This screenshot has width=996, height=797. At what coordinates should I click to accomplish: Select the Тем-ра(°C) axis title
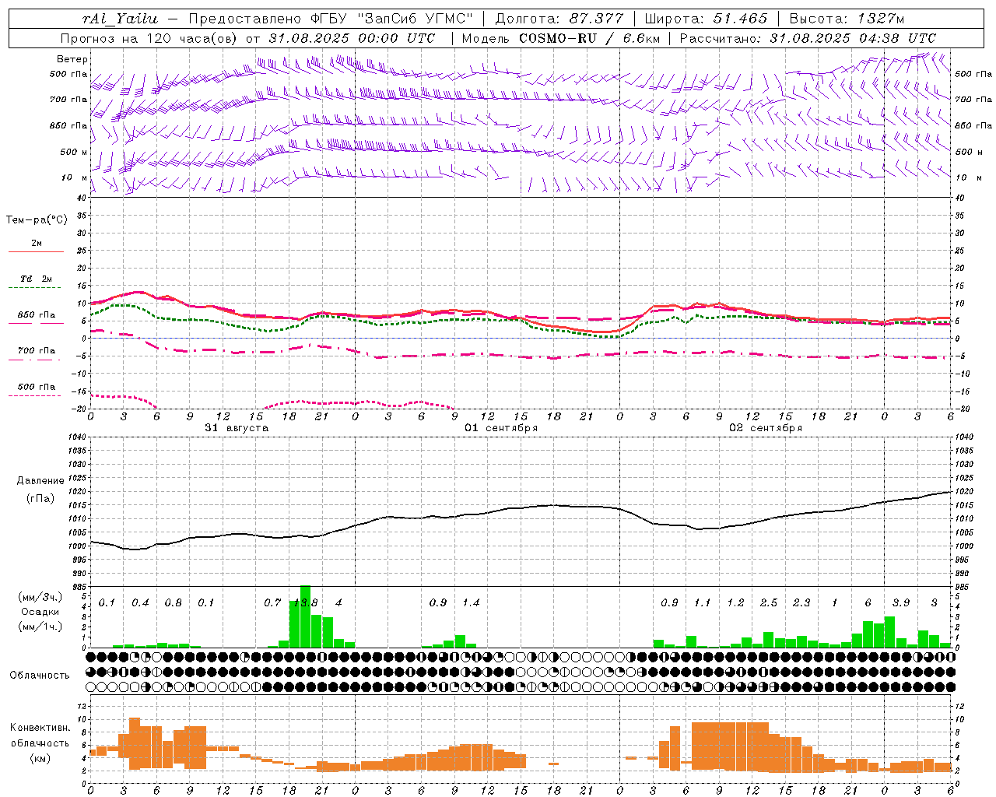[x=37, y=220]
